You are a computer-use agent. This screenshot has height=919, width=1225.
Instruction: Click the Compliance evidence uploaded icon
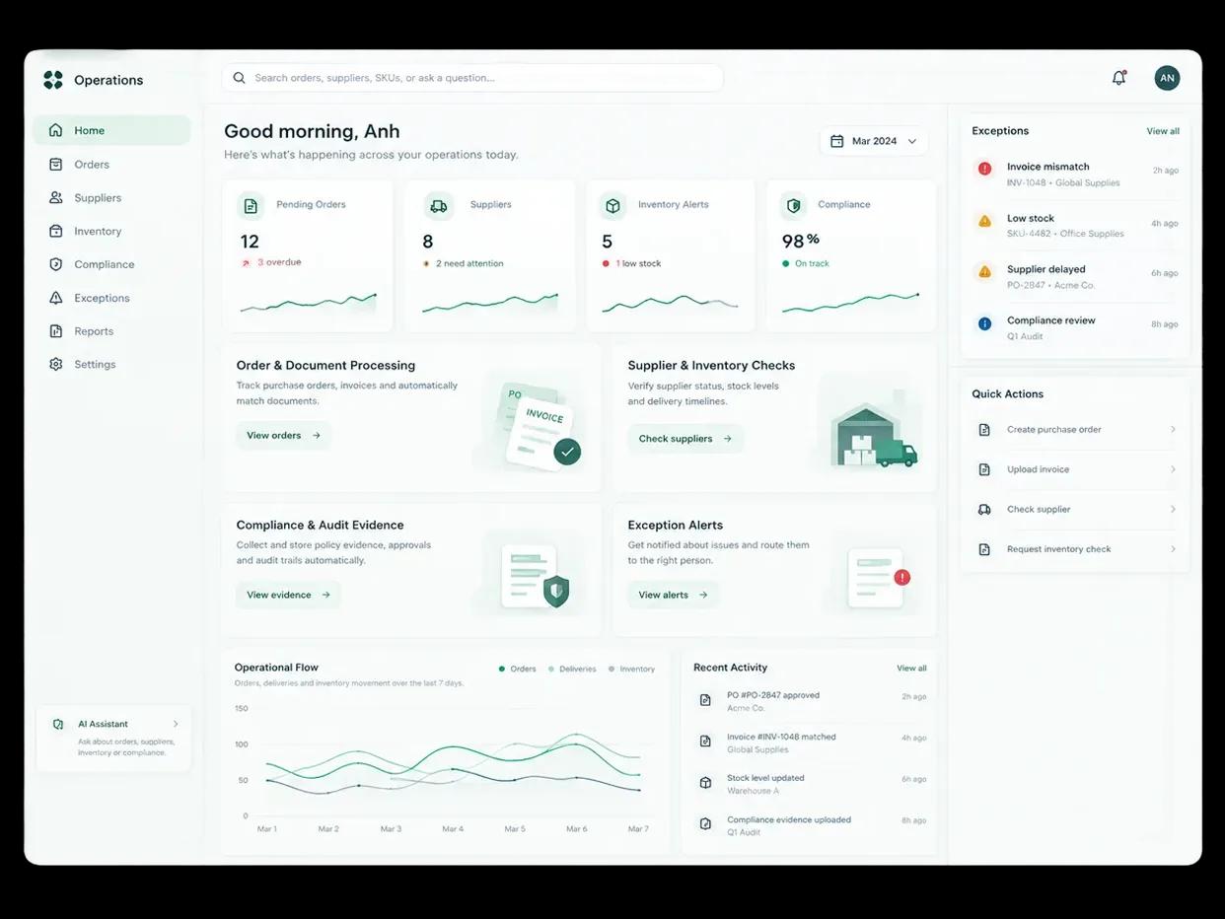point(705,824)
